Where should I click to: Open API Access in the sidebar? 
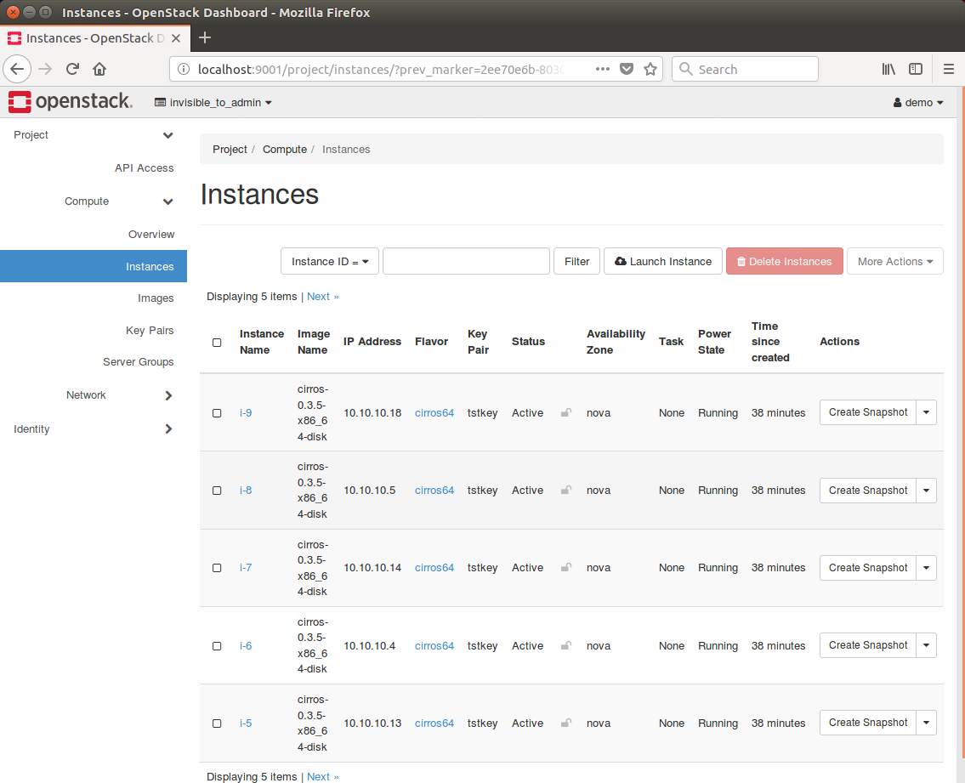pyautogui.click(x=144, y=168)
